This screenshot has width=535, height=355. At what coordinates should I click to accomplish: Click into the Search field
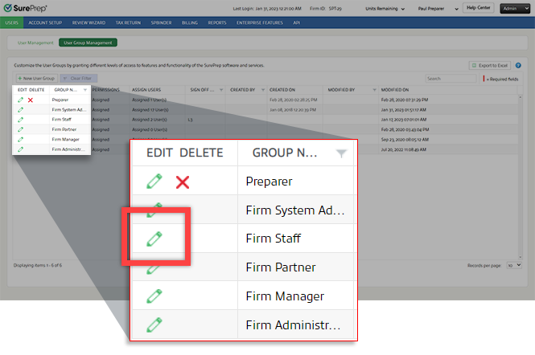pos(451,79)
